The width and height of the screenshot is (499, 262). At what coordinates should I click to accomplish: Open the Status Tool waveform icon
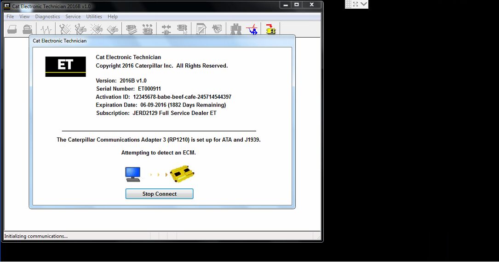[x=46, y=29]
